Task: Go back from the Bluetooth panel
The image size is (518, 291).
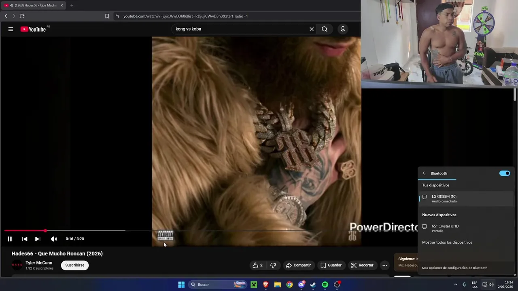Action: point(424,173)
